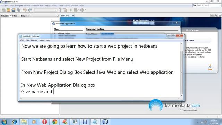Click Notepad's scroll down arrow

[x=182, y=96]
